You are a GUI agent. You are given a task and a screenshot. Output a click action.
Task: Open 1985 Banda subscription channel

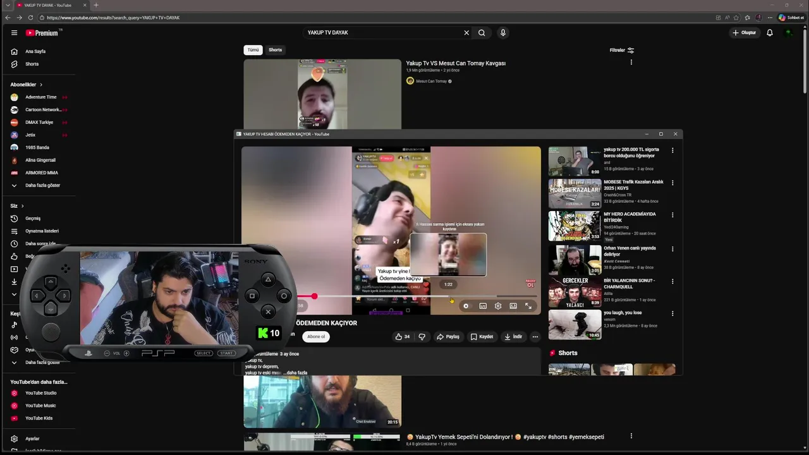pos(37,148)
